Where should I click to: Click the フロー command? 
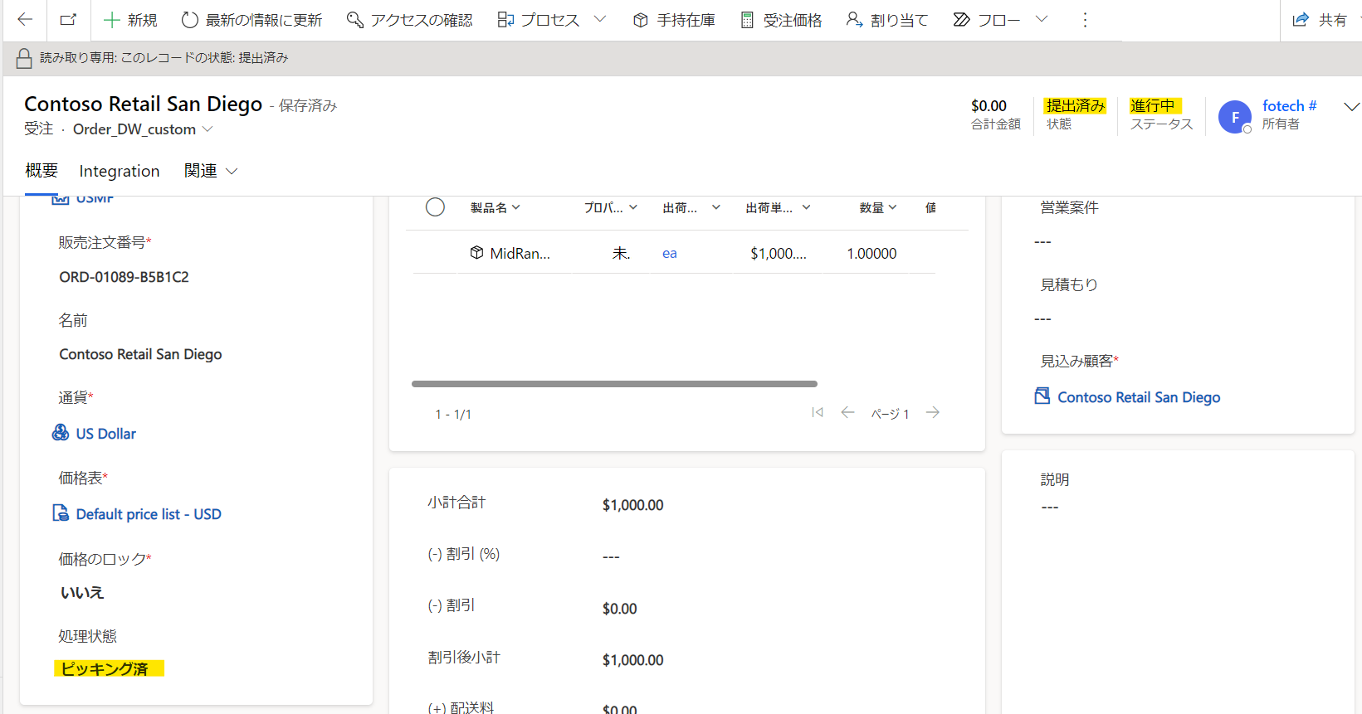987,20
